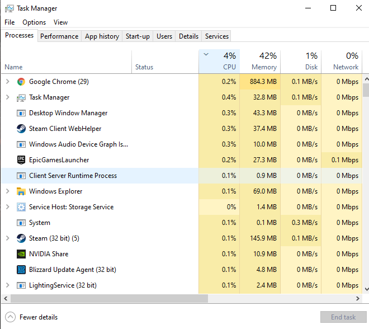Click the Task Manager process row icon

pyautogui.click(x=21, y=97)
